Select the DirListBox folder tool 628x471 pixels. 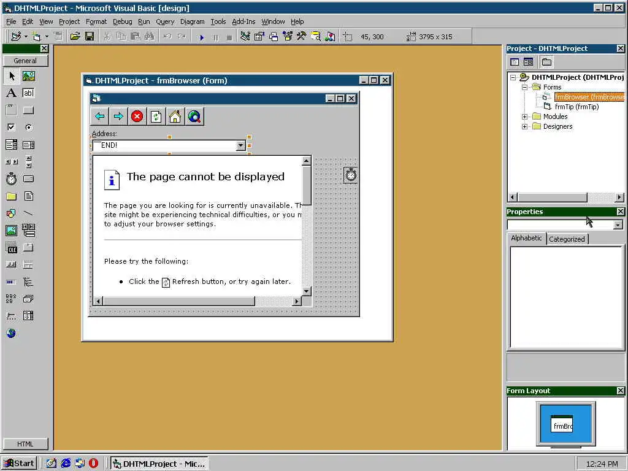pyautogui.click(x=11, y=196)
